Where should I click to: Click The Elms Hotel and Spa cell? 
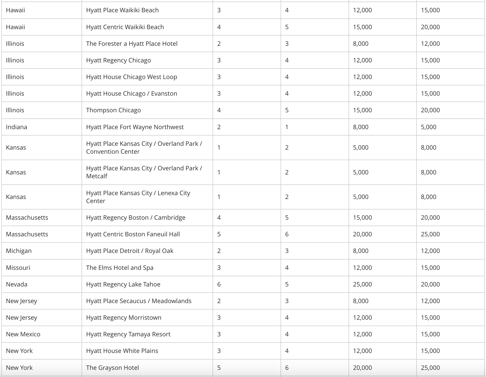[147, 268]
